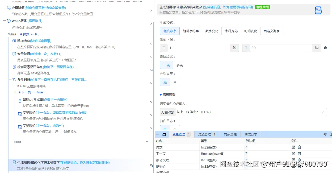Screen dimensions: 332x173
Task: Click the large Aa component icon in header
Action: coord(318,10)
